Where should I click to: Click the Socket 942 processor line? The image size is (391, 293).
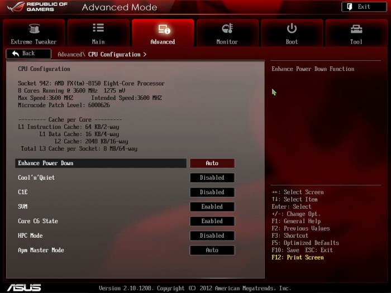[91, 84]
